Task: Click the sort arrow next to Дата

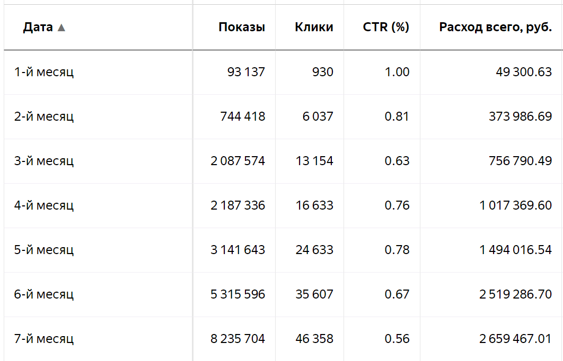Action: [61, 28]
